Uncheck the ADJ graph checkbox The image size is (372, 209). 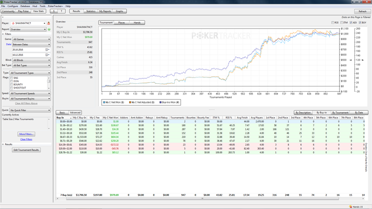tap(351, 22)
